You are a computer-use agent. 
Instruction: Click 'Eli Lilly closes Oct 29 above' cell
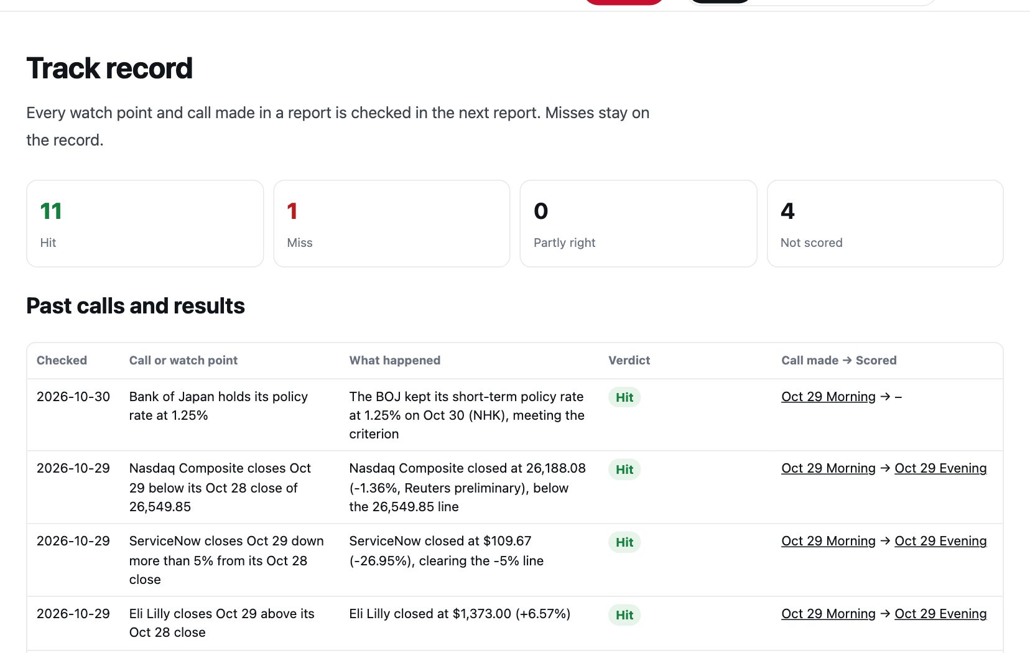222,623
